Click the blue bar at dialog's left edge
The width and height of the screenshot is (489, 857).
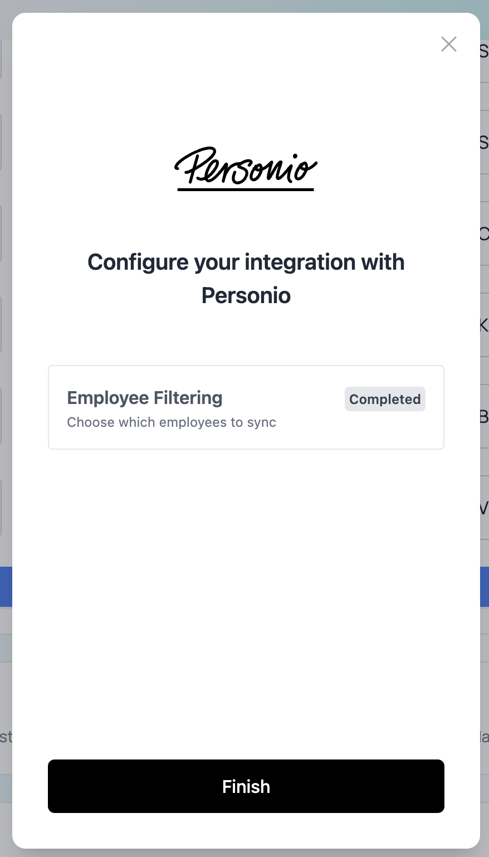6,587
